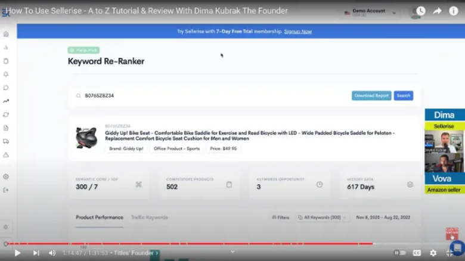Click the 'Price: $49.95' tag
Image resolution: width=465 pixels, height=261 pixels.
(x=224, y=148)
